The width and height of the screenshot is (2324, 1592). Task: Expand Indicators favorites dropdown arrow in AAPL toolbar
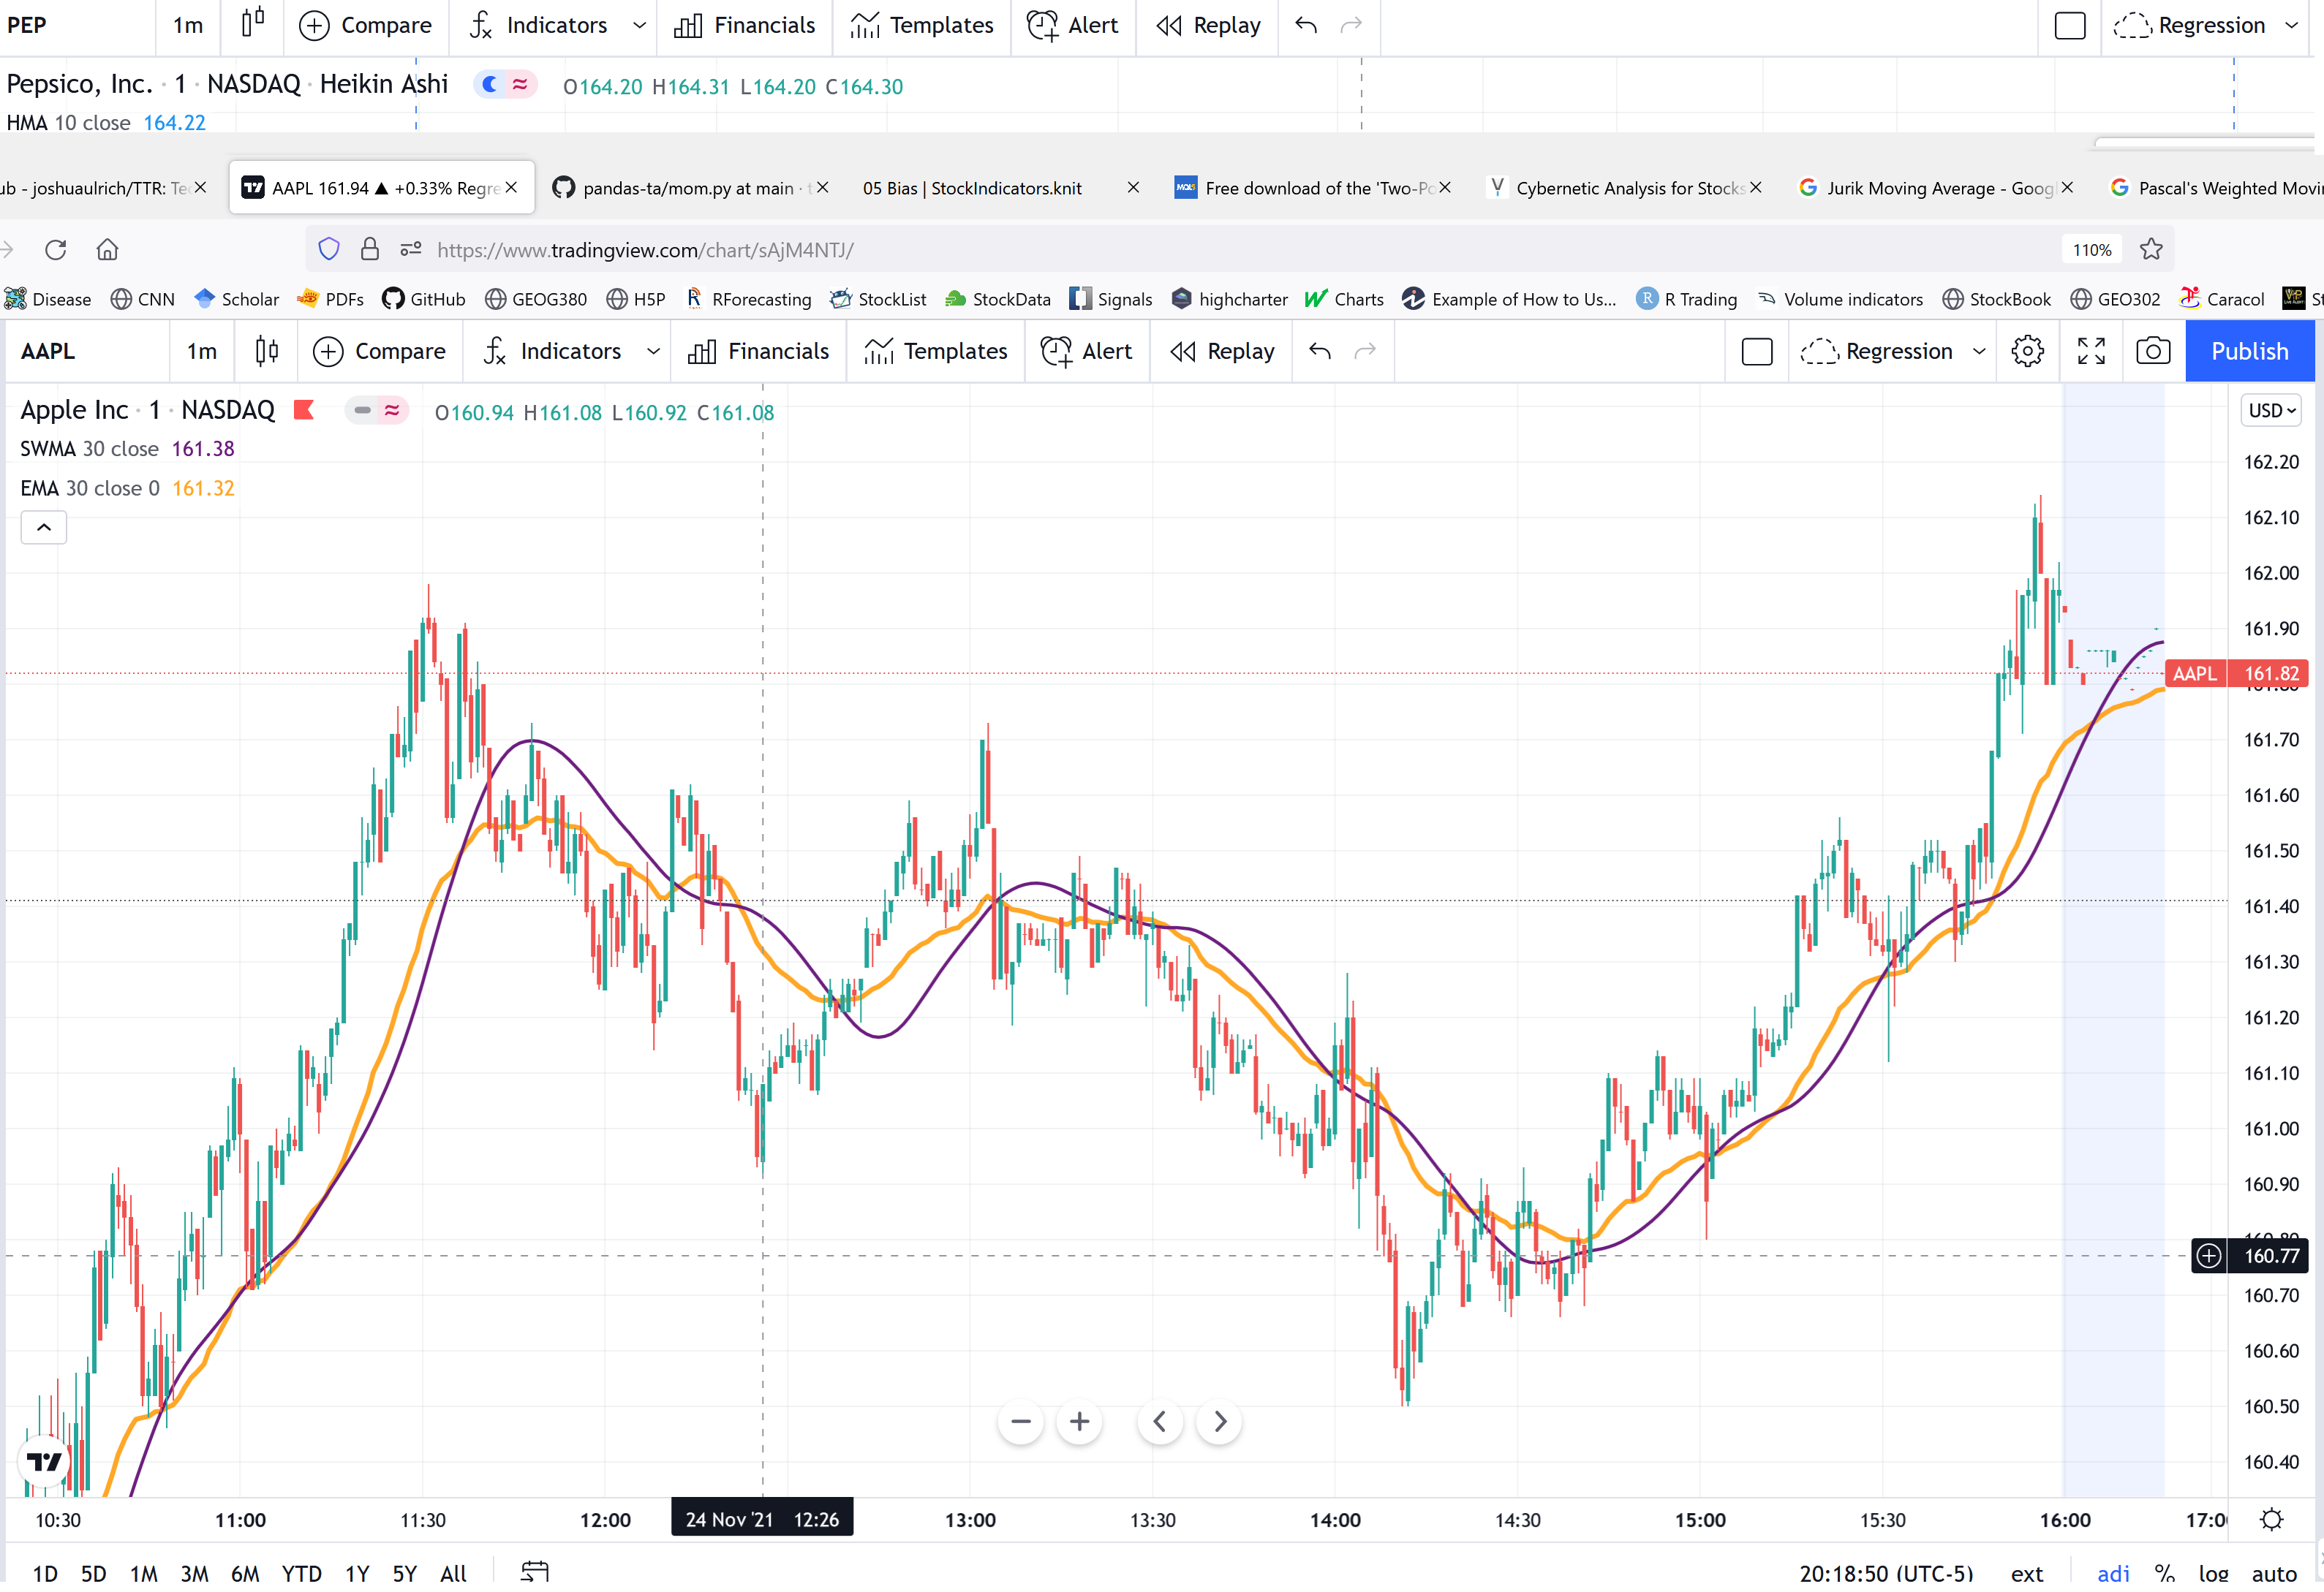pos(653,352)
